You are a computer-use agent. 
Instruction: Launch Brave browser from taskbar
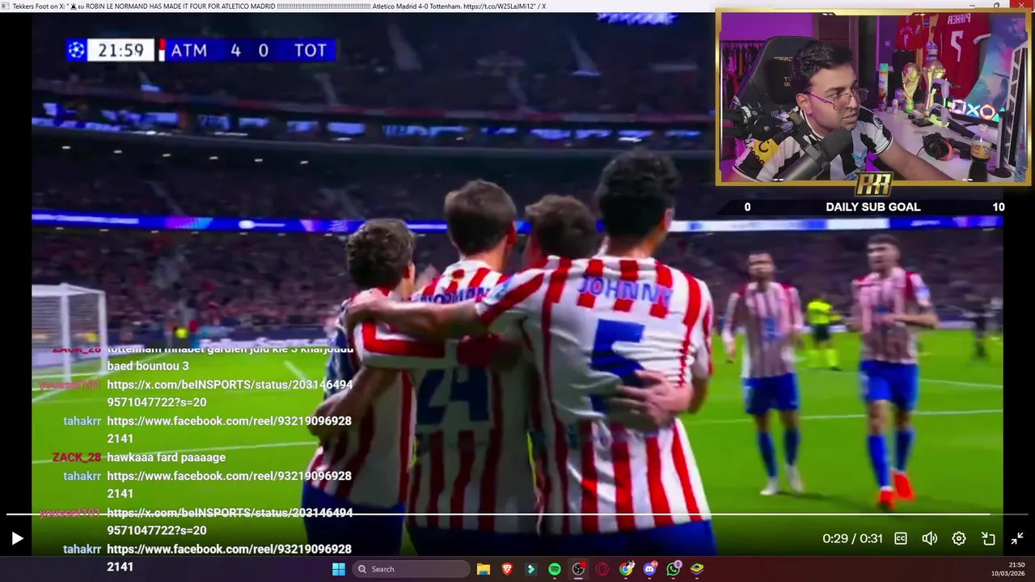(x=507, y=569)
